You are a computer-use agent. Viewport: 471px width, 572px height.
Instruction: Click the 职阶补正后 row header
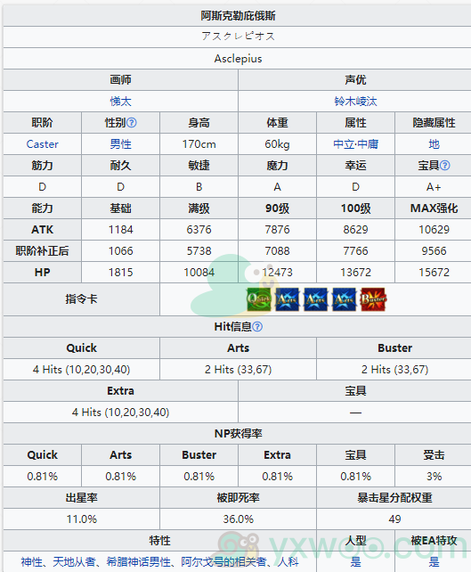[42, 251]
